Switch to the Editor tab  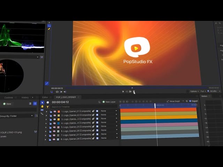tap(45, 97)
